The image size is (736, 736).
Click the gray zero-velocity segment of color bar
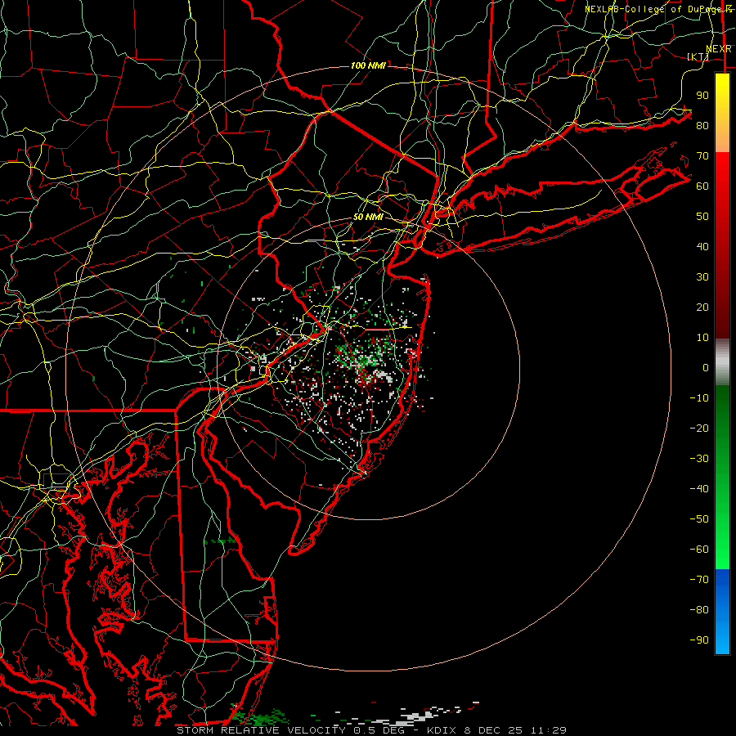coord(722,362)
